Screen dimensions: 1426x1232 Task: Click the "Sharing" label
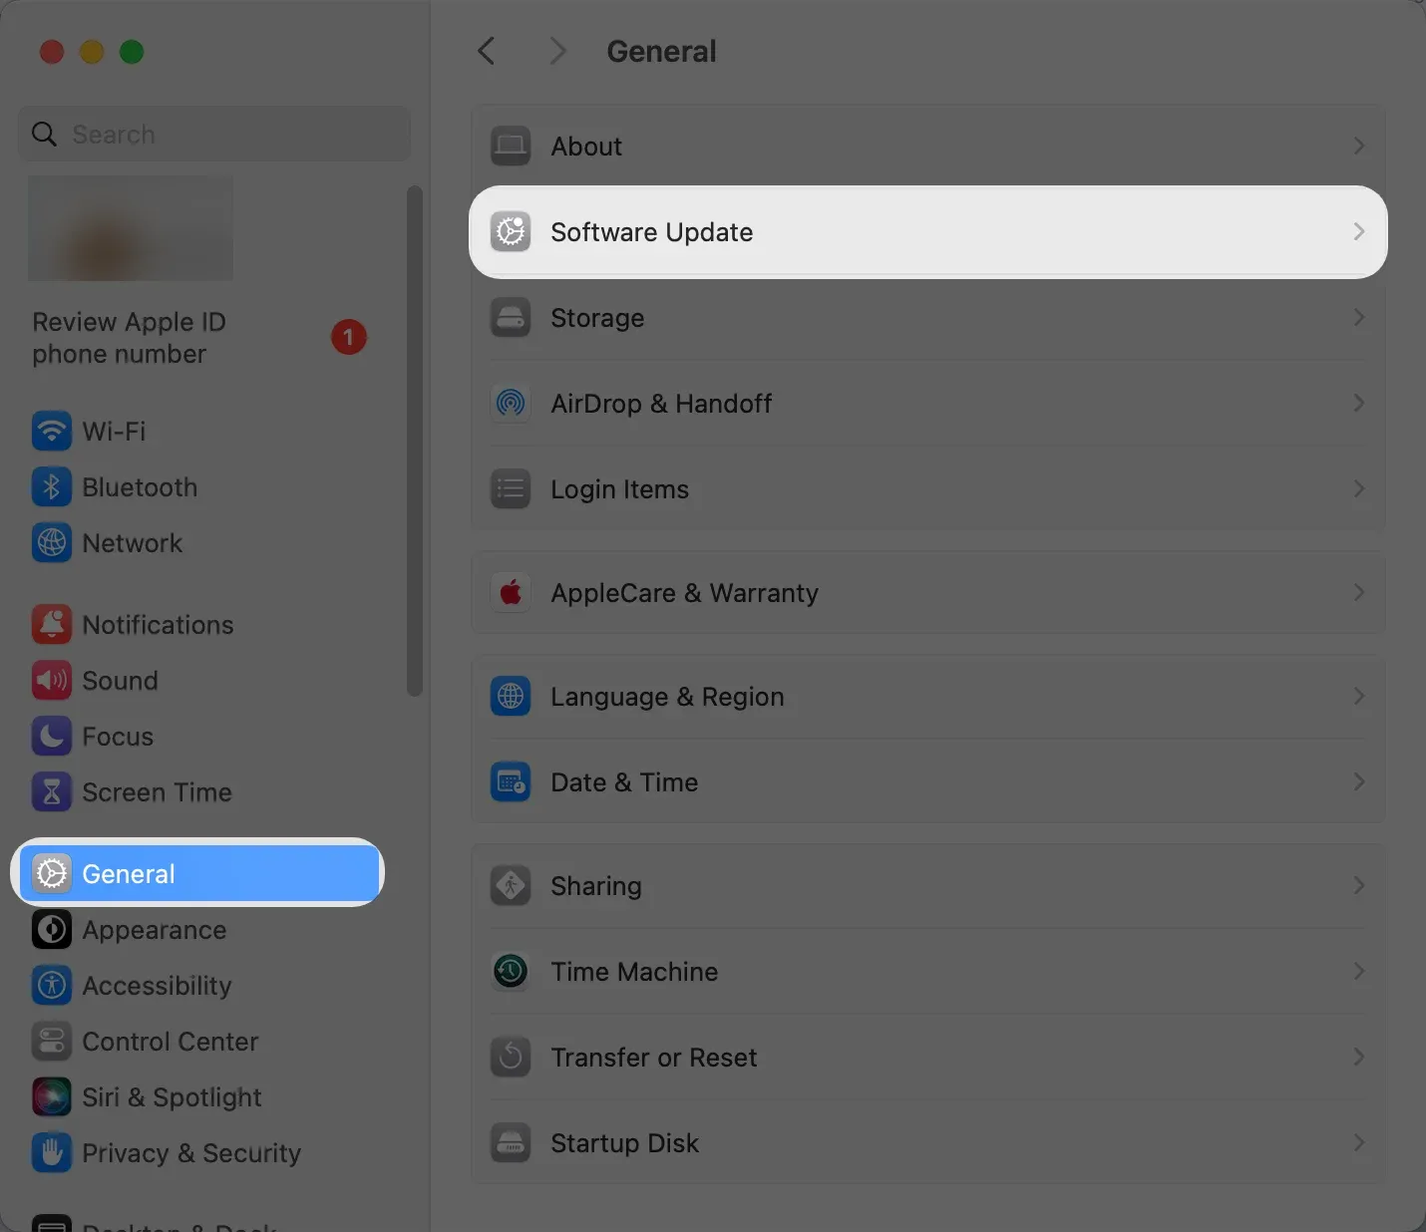click(x=596, y=886)
